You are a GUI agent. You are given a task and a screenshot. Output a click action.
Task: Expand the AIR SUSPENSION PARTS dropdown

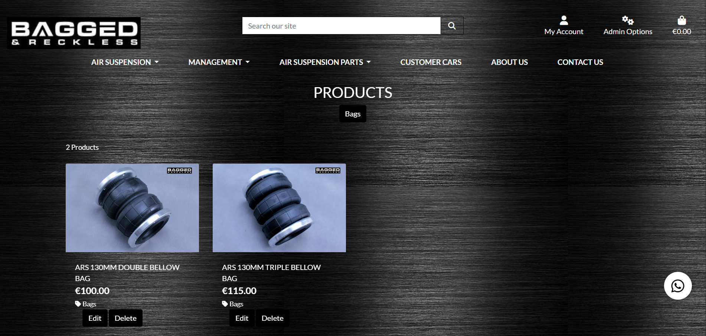click(324, 62)
